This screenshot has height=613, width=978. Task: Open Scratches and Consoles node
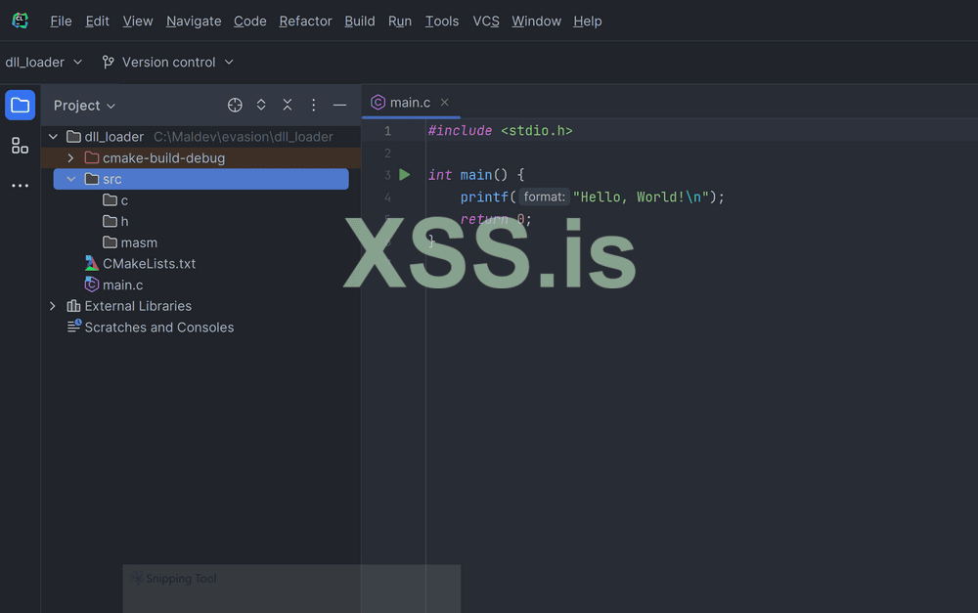[158, 328]
